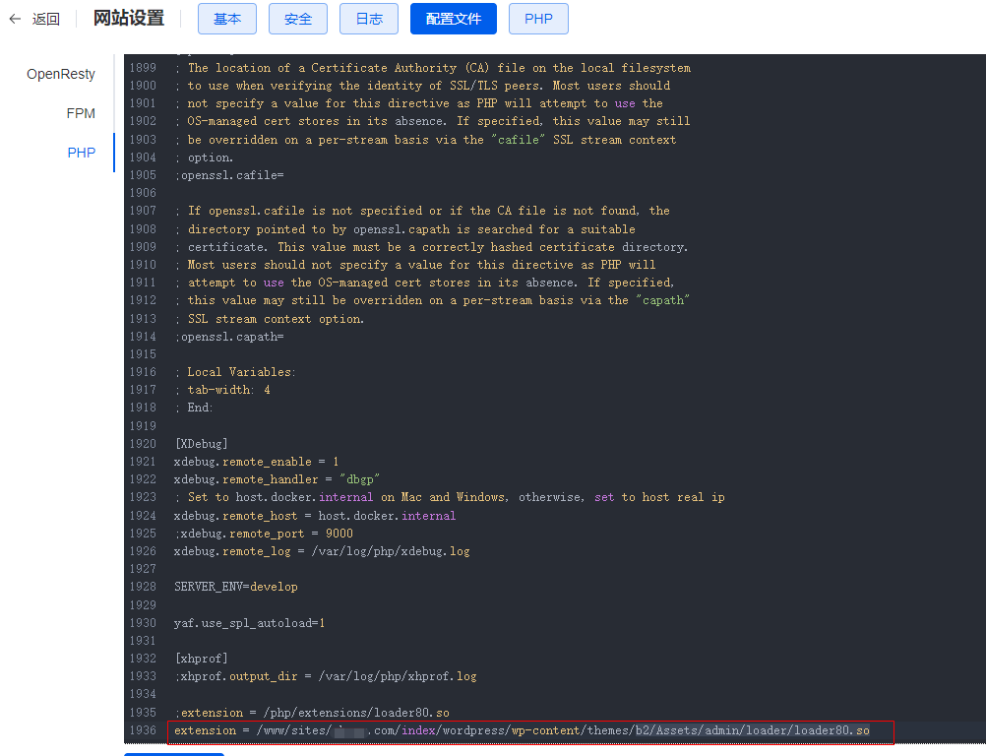Place cursor on the highlighted loader80.so extension line
This screenshot has height=756, width=986.
[522, 730]
